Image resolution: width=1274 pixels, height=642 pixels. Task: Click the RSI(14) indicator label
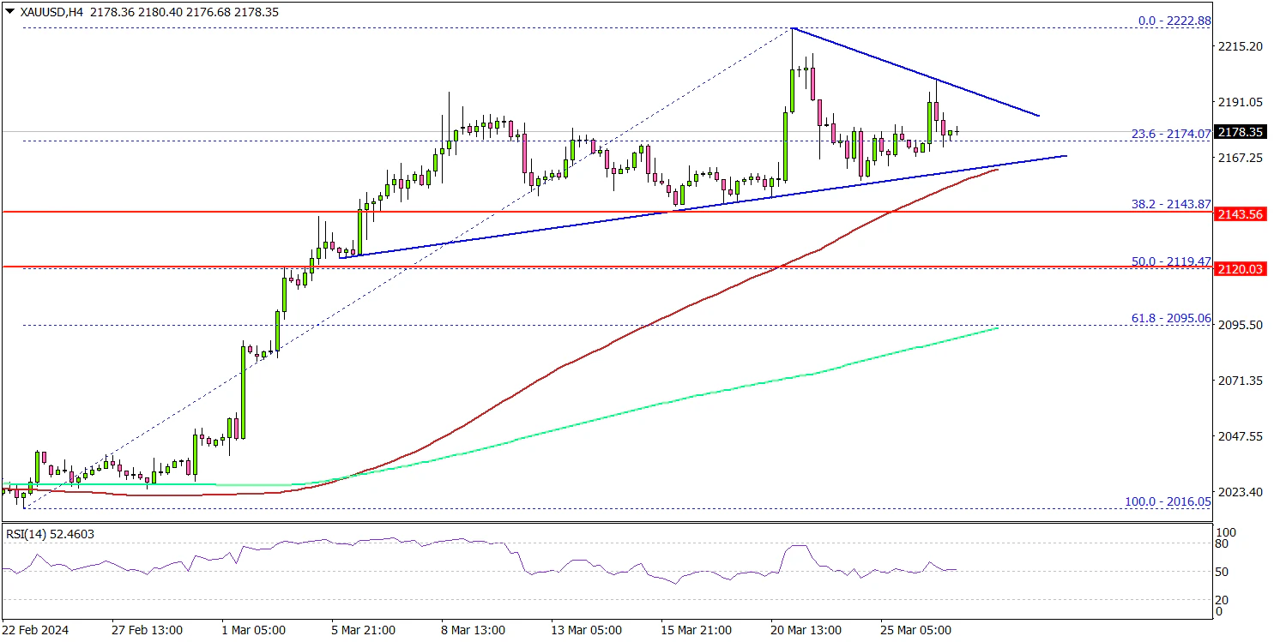pyautogui.click(x=50, y=534)
